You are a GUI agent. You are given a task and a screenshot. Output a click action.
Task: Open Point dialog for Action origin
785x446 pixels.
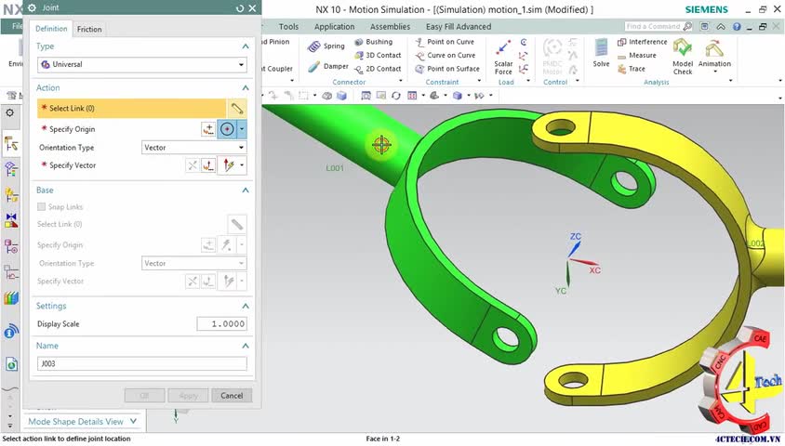point(208,129)
